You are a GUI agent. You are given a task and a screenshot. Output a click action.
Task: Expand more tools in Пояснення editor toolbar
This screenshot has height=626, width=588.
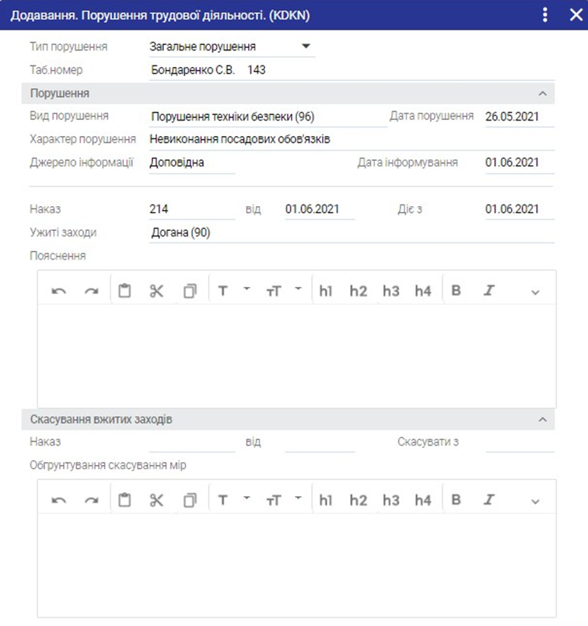pos(535,292)
